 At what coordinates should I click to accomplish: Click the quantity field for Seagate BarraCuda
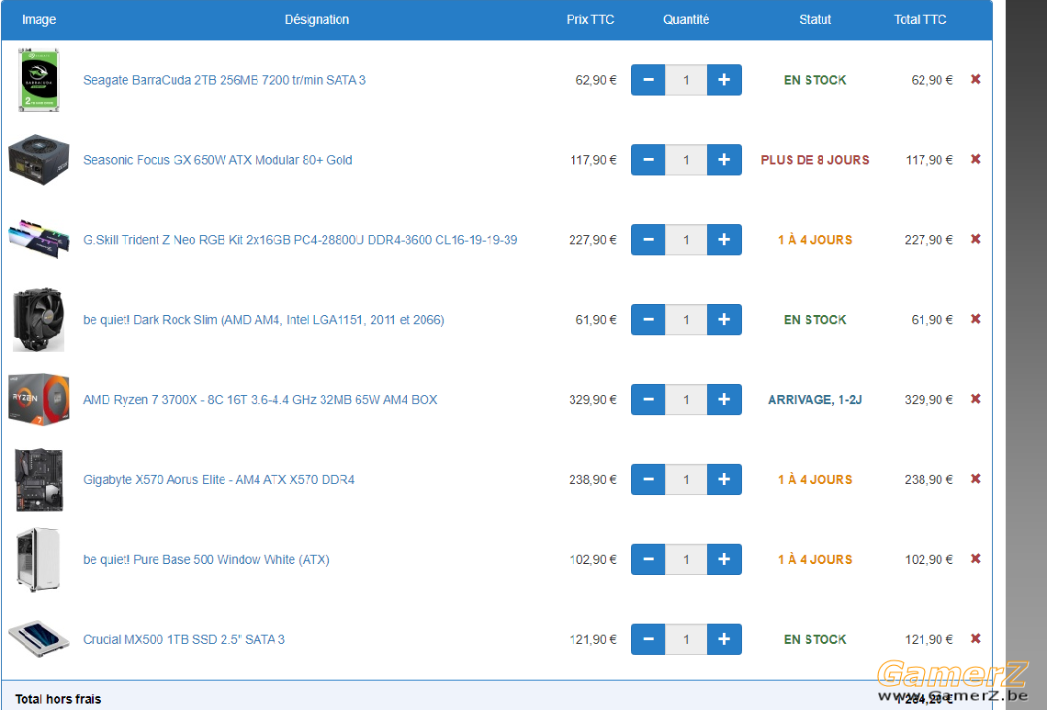(686, 80)
